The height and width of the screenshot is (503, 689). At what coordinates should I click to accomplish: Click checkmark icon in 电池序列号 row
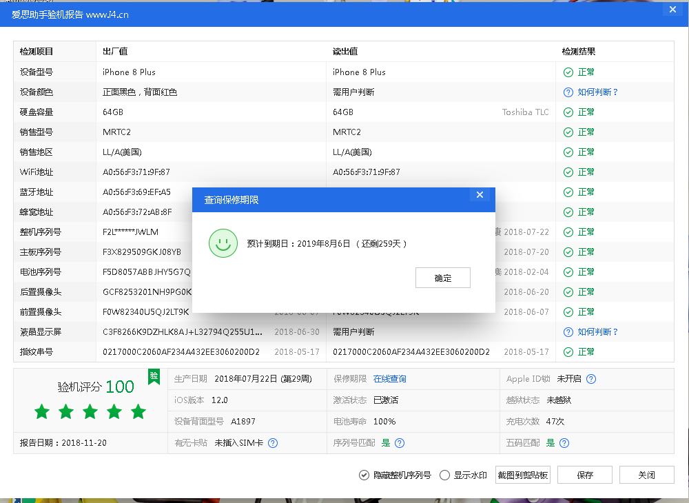coord(568,272)
